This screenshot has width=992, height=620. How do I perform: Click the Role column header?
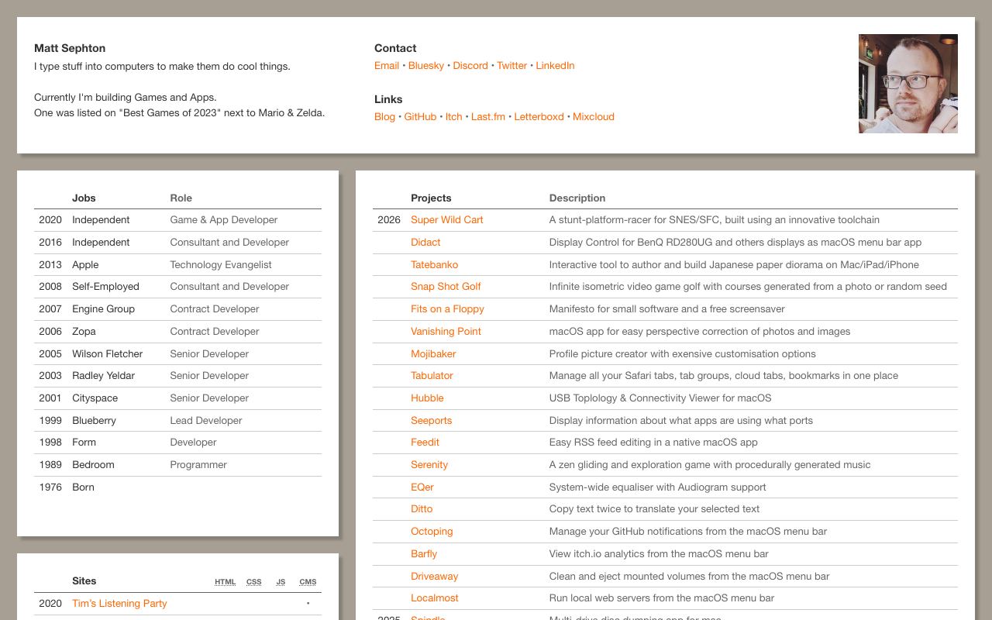pyautogui.click(x=181, y=198)
